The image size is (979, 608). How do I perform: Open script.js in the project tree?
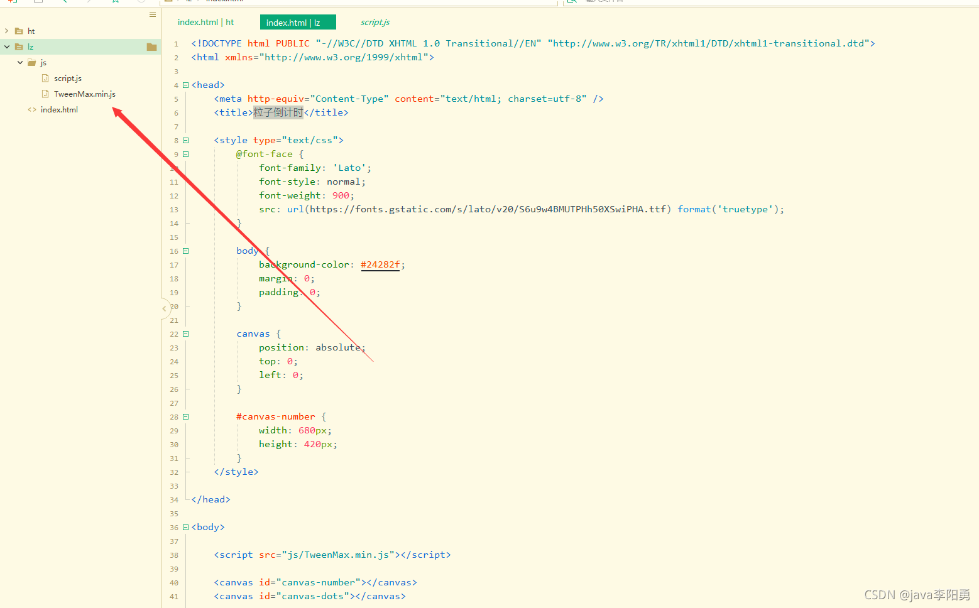(x=68, y=78)
